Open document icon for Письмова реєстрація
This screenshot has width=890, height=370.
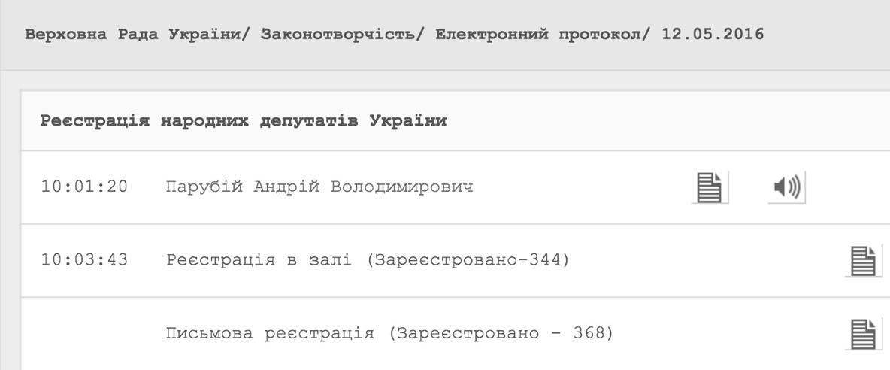coord(862,333)
